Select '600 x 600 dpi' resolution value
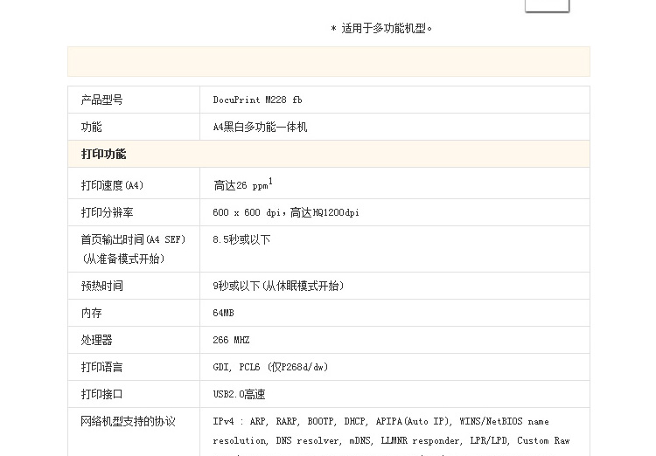The width and height of the screenshot is (656, 456). pos(247,212)
